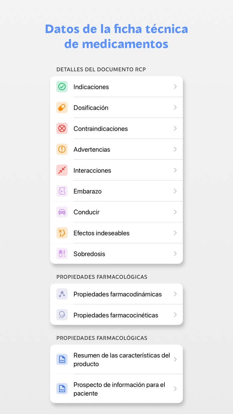The height and width of the screenshot is (414, 233).
Task: Select the orange Efectos indeseables icon
Action: [62, 233]
